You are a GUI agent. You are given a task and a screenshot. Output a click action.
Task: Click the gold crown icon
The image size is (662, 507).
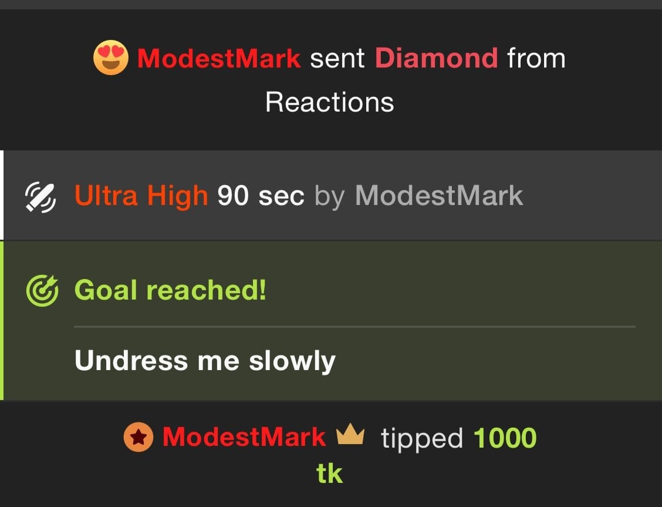click(350, 435)
